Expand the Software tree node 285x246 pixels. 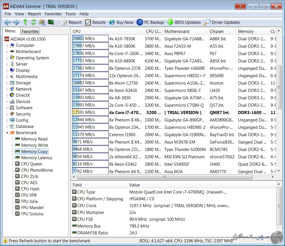pos(7,108)
